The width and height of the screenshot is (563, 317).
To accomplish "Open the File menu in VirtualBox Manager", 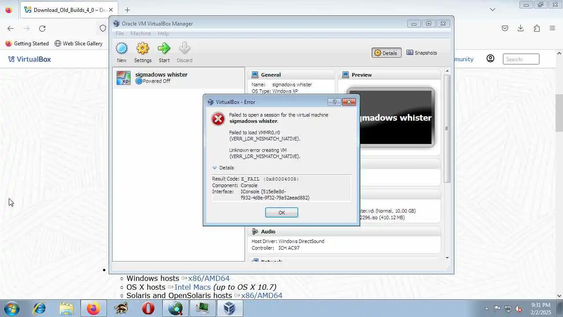I will [x=120, y=33].
